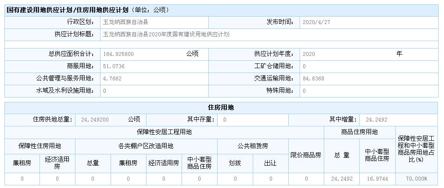Click 公顷 unit beside 164.925800
The height and width of the screenshot is (188, 444).
pos(192,54)
